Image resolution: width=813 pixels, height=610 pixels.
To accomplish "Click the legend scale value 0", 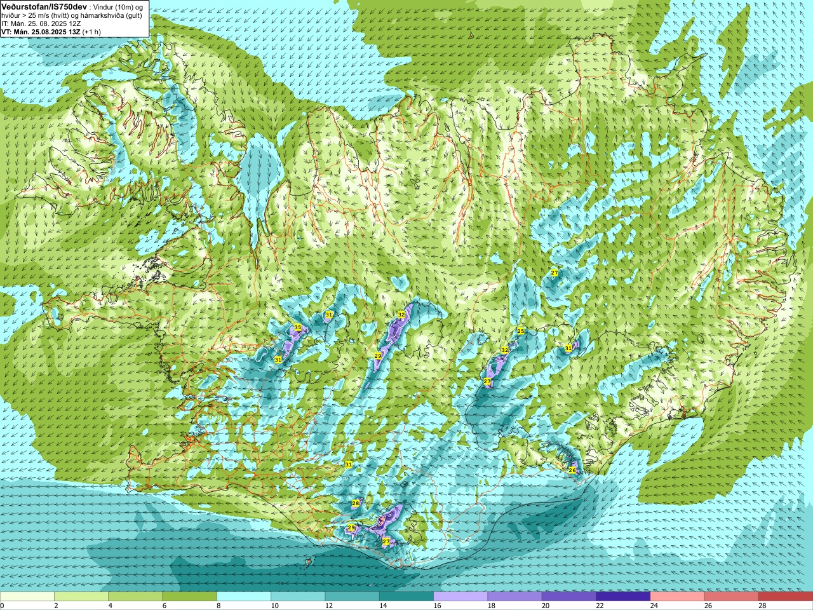I will pyautogui.click(x=3, y=606).
